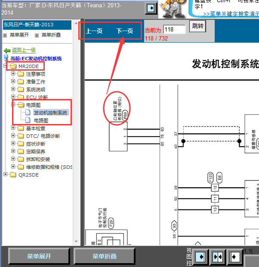
Task: Click the document icon beside 电路图 leaf
Action: point(28,120)
